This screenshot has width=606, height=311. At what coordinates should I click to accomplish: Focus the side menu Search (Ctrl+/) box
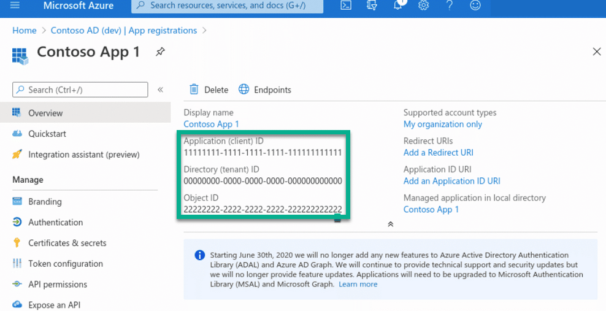coord(80,90)
